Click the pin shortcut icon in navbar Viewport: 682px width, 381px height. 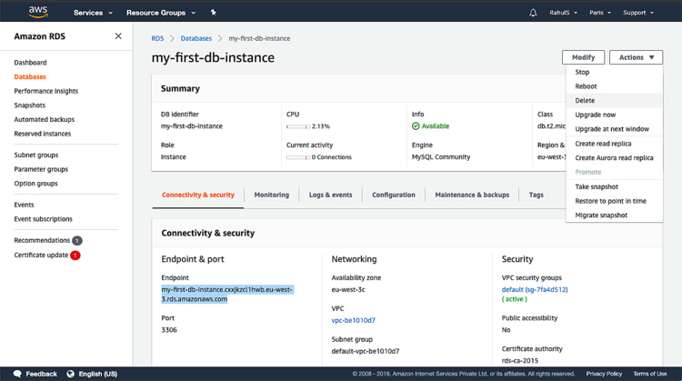213,13
